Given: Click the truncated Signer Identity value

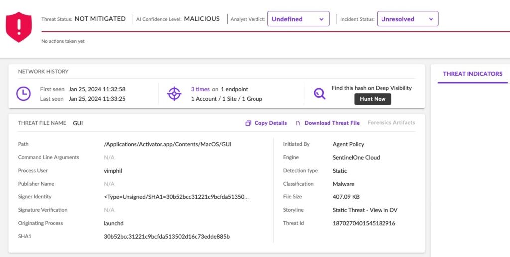Looking at the screenshot, I should point(176,197).
